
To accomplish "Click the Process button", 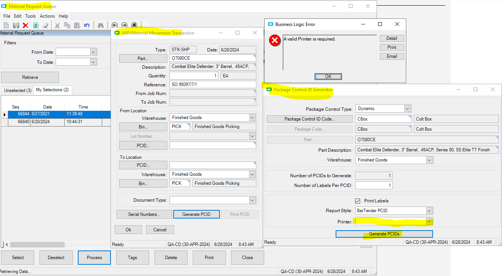I will point(94,258).
